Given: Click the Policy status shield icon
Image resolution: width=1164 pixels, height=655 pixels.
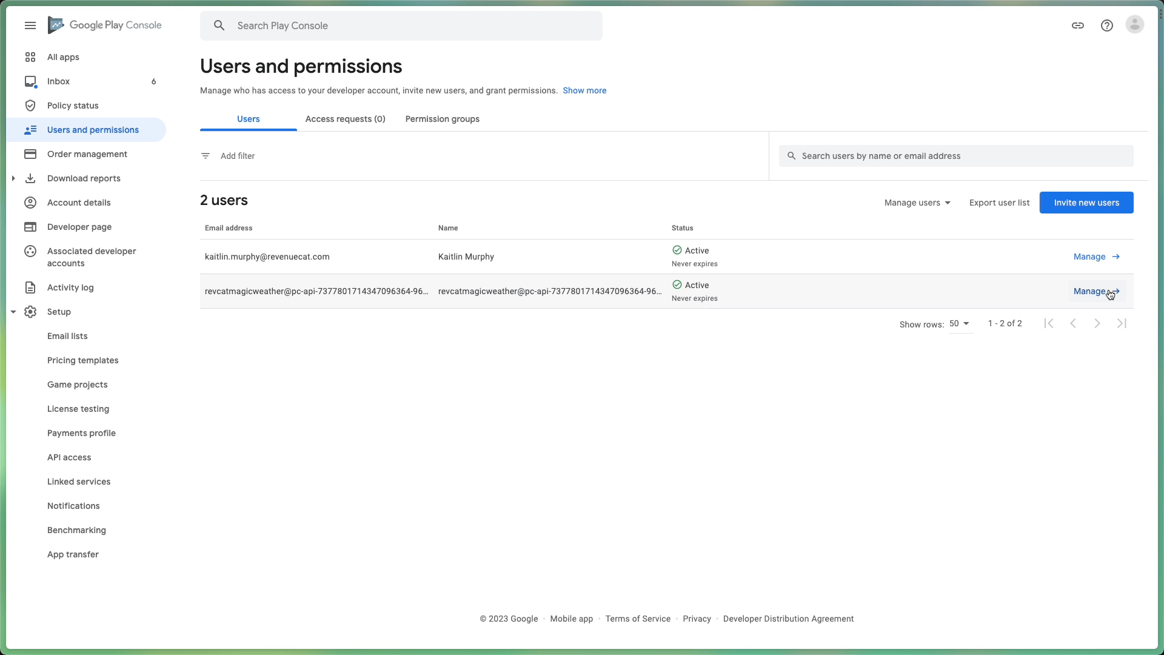Looking at the screenshot, I should tap(30, 106).
